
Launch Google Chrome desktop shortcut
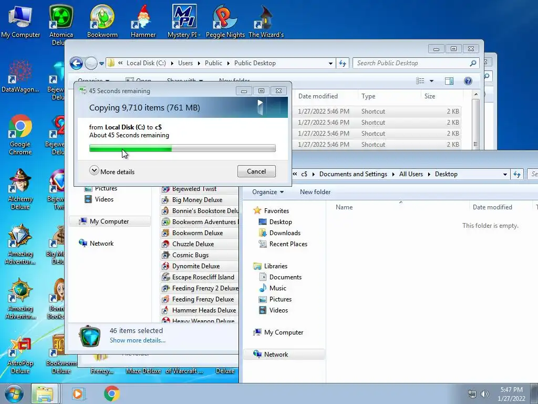click(20, 135)
